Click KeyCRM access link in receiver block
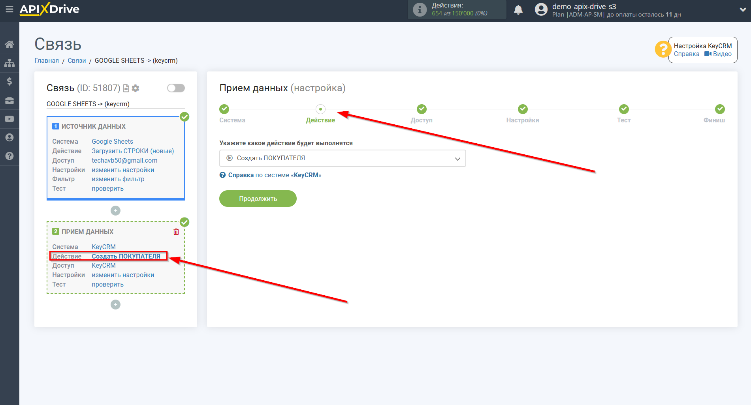751x405 pixels. [x=104, y=265]
